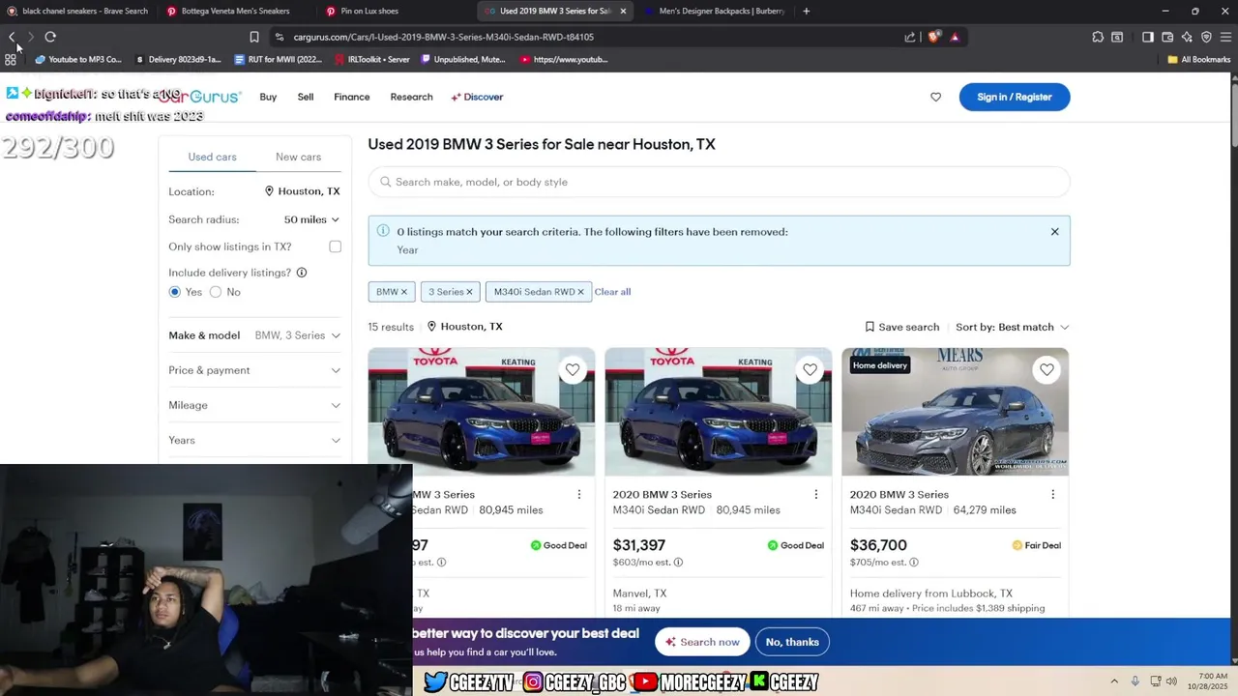Open three-dot menu on first 80,945 miles listing
The height and width of the screenshot is (696, 1238).
[x=578, y=494]
